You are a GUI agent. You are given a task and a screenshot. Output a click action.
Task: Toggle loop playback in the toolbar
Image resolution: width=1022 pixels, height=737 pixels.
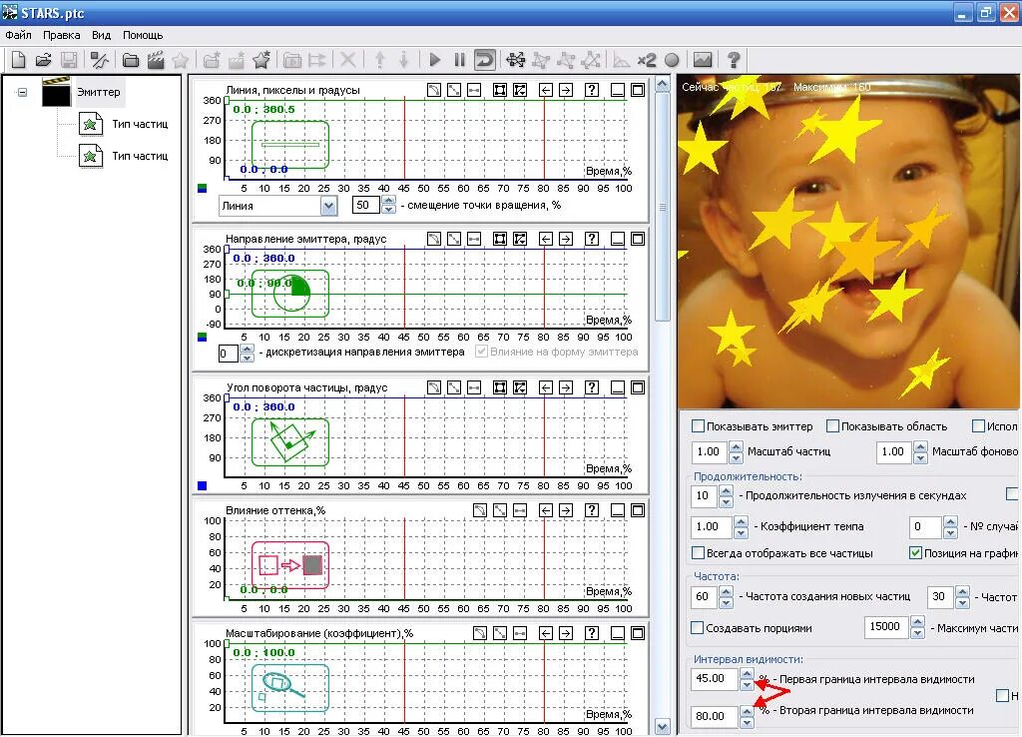coord(484,60)
